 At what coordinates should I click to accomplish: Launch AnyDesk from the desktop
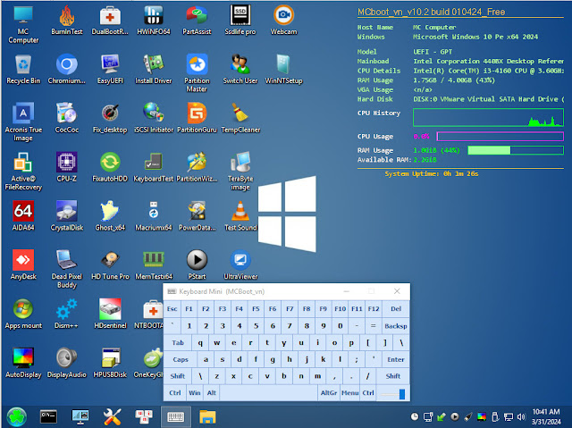23,260
